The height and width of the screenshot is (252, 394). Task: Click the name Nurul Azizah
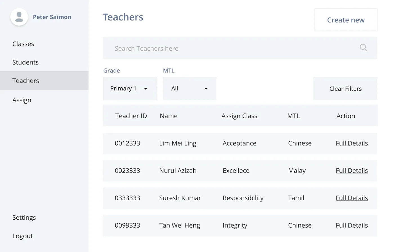178,171
